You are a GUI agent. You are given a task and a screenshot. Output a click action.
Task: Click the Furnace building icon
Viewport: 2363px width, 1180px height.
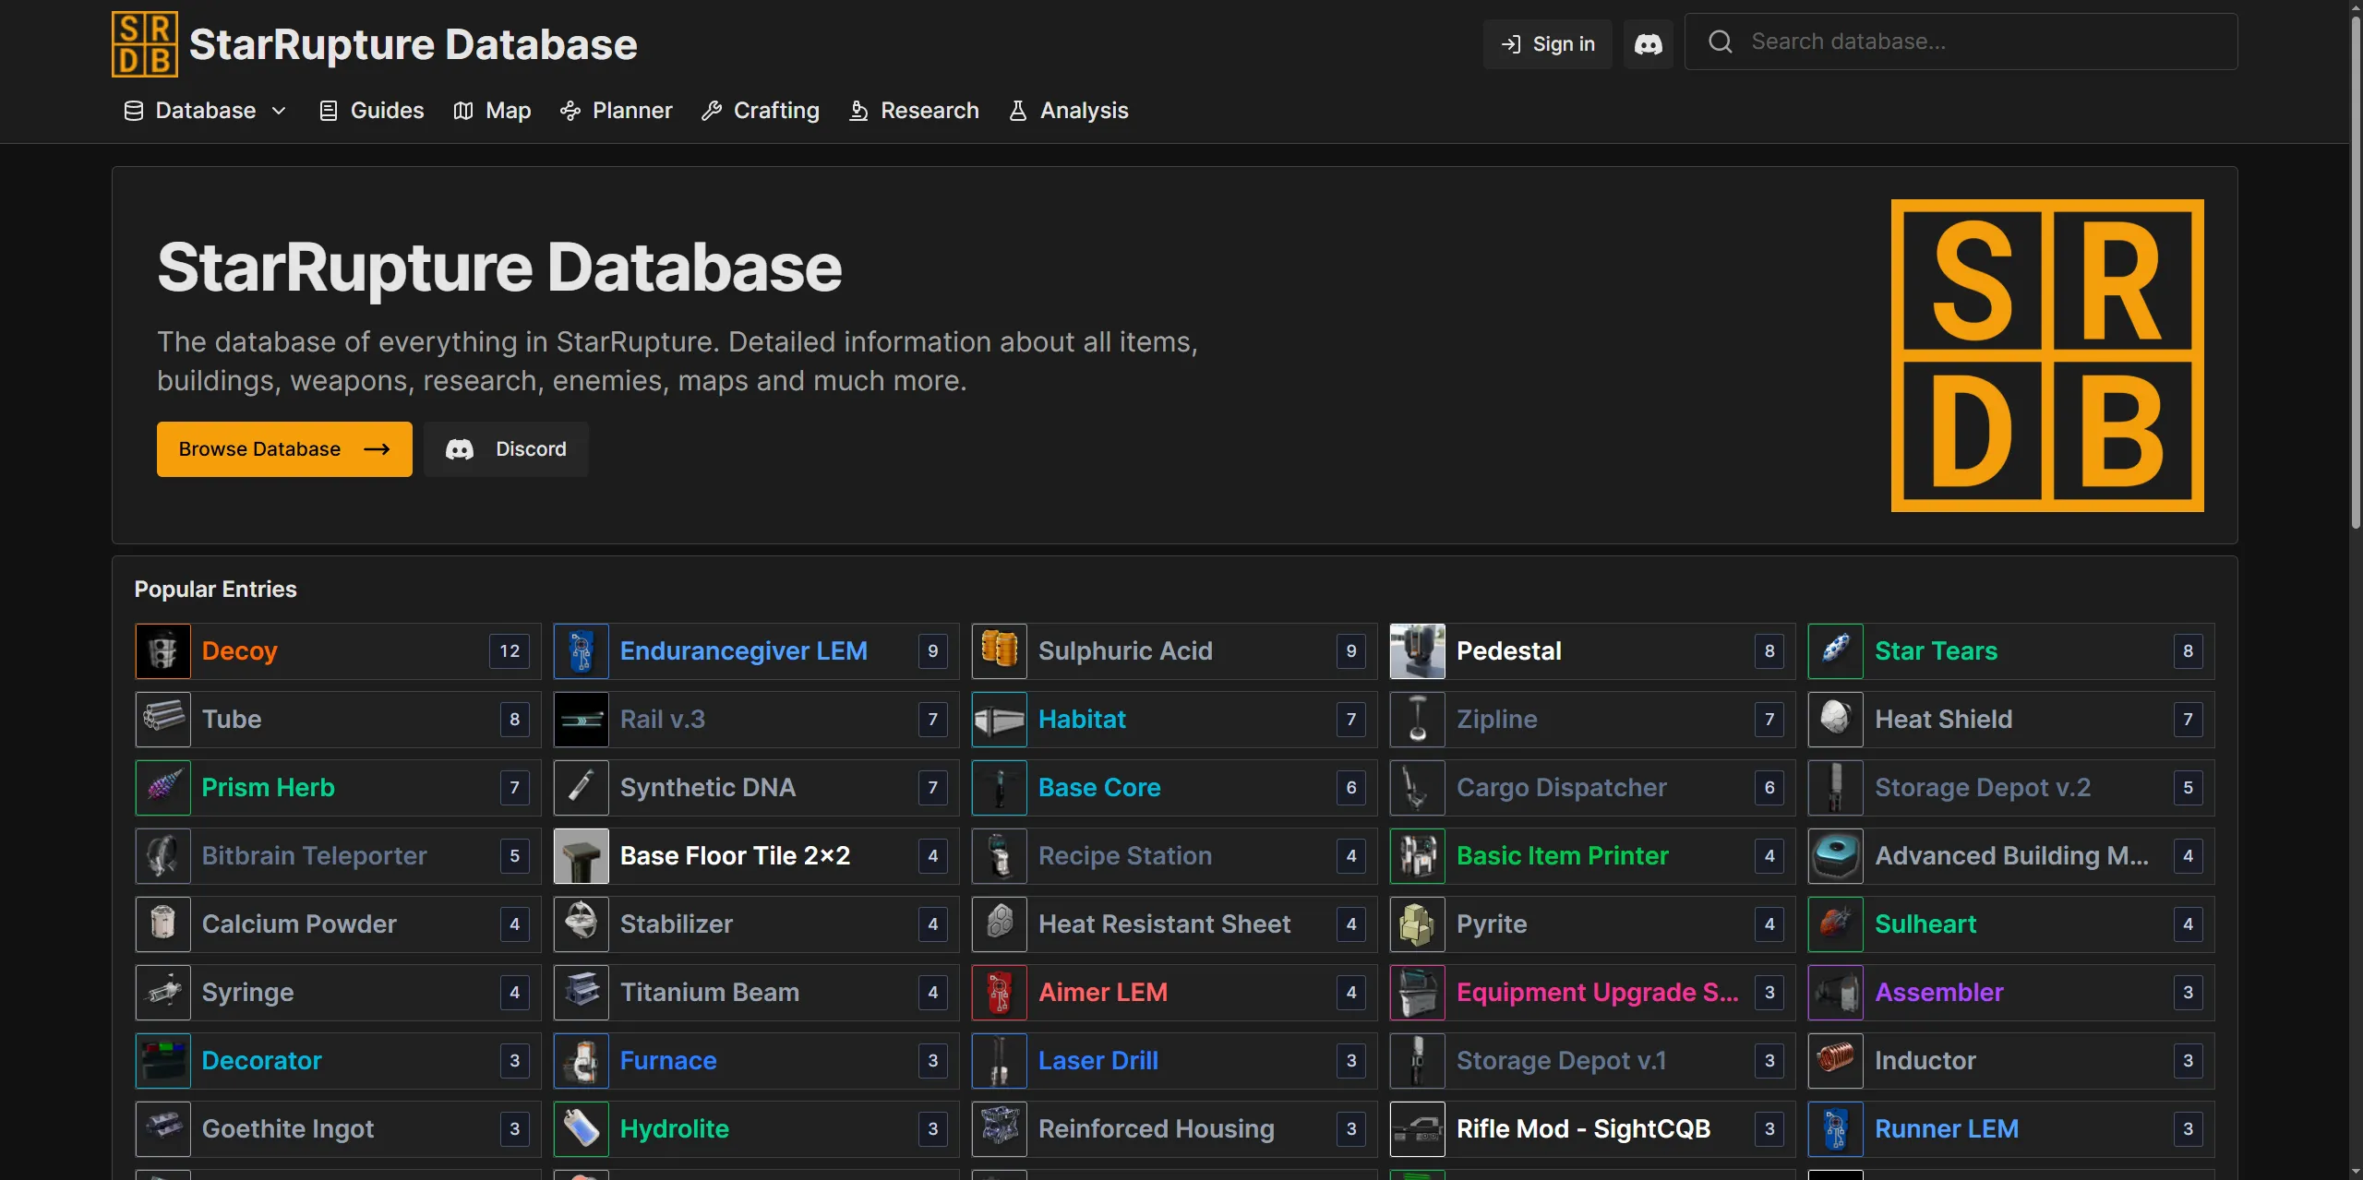[x=582, y=1061]
